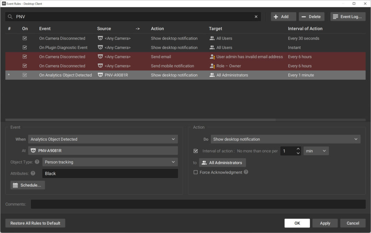Click warning user icon for Role – Owner
The image size is (371, 233).
click(x=212, y=66)
